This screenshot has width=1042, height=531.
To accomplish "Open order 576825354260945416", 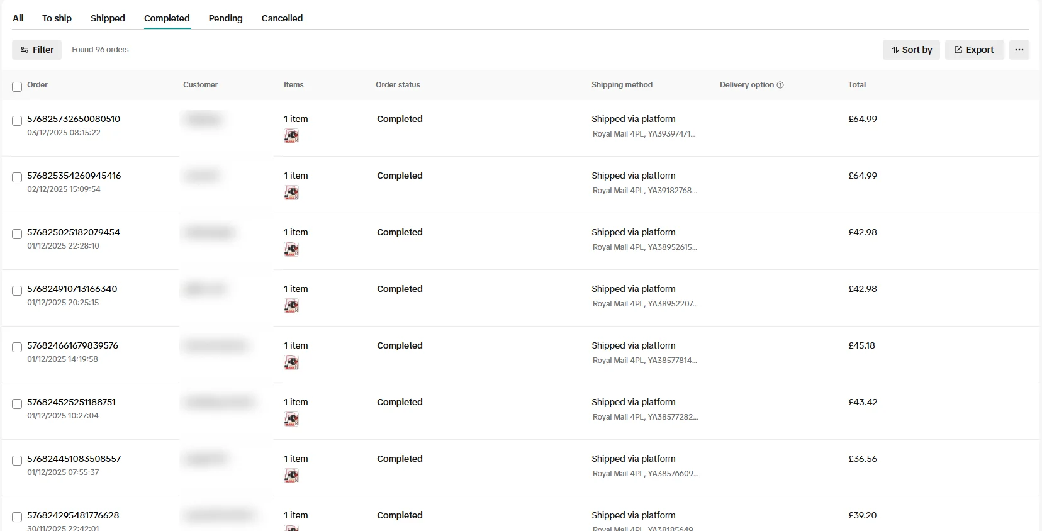I will (74, 176).
